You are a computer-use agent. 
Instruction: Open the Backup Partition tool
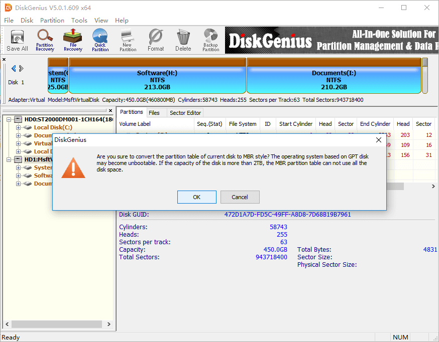(210, 40)
